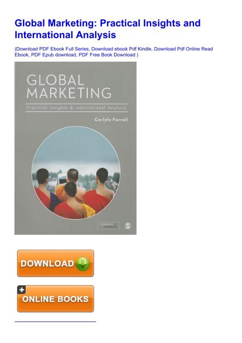Open the Global Marketing: Practical Insights title link
242x343 pixels.
coord(108,29)
